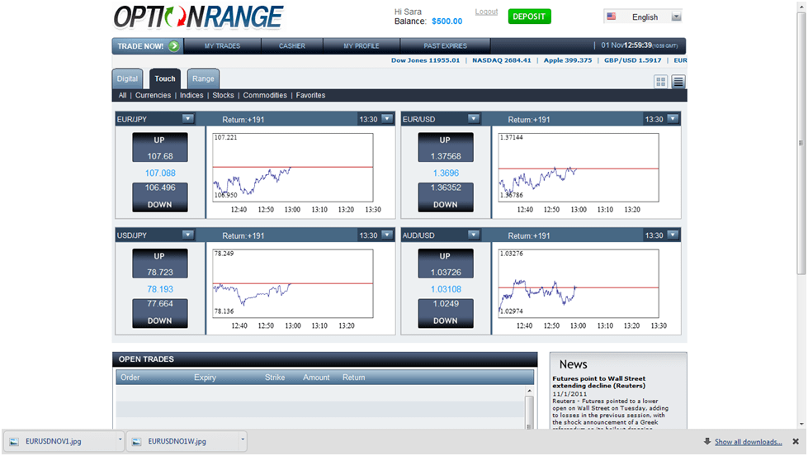Click the OptionRange logo
This screenshot has height=456, width=808.
[198, 17]
